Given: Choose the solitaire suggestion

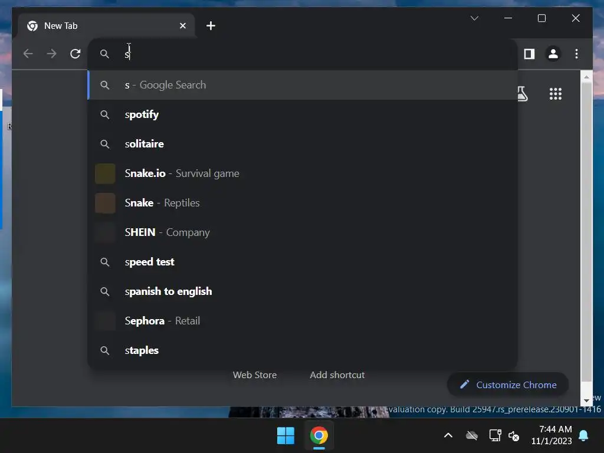Looking at the screenshot, I should pyautogui.click(x=303, y=144).
